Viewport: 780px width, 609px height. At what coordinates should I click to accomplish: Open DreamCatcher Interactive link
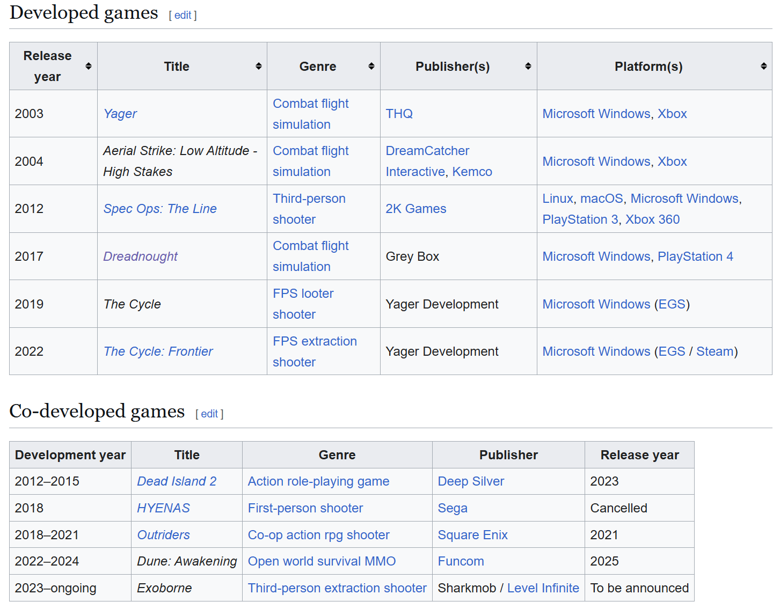click(427, 161)
